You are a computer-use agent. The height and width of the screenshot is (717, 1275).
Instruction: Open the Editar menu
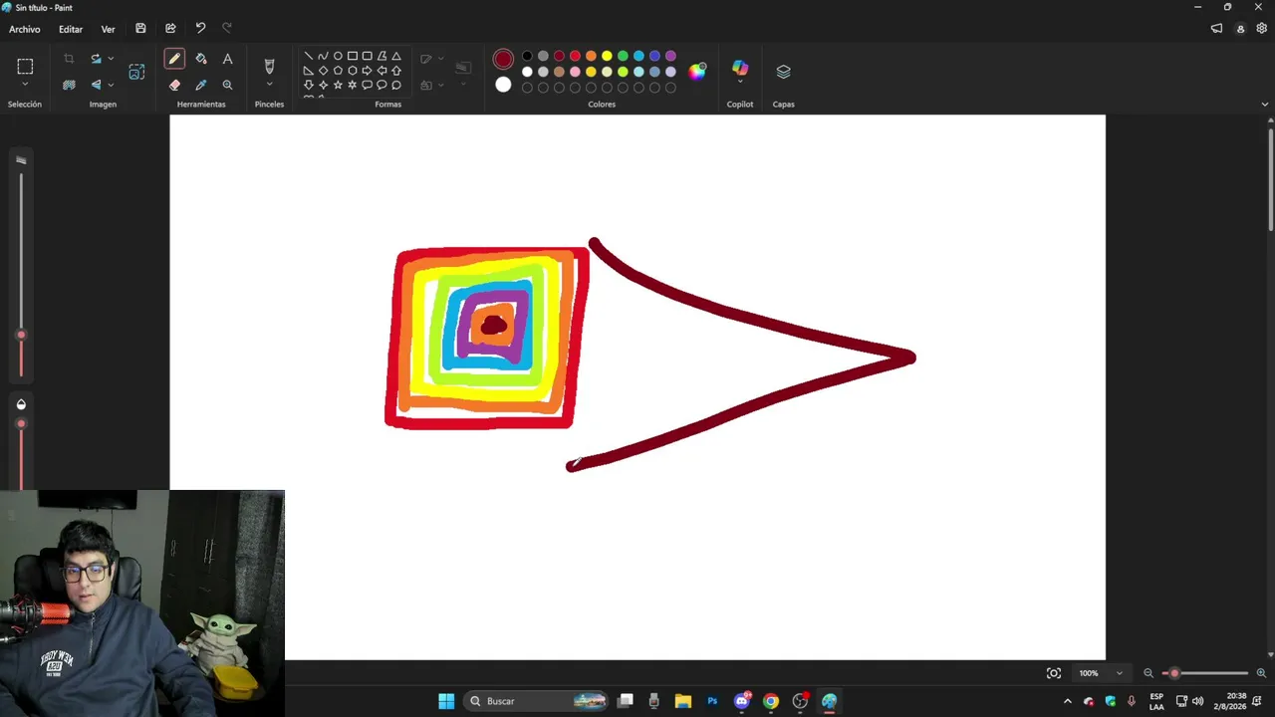[x=71, y=29]
